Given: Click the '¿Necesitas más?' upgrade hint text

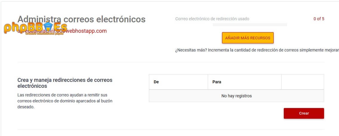Looking at the screenshot, I should (x=257, y=50).
